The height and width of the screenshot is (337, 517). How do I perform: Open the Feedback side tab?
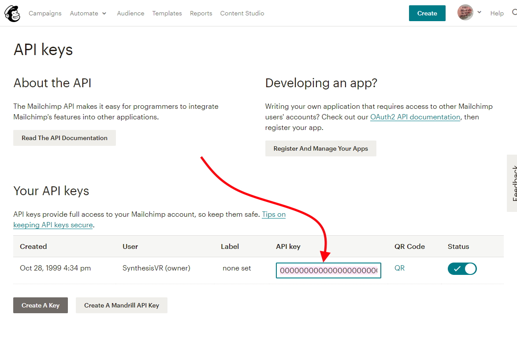coord(512,183)
